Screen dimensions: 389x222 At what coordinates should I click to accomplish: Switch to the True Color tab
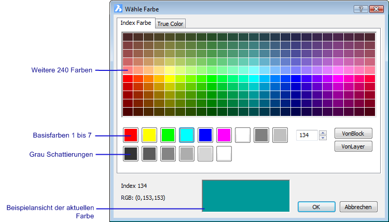point(170,24)
